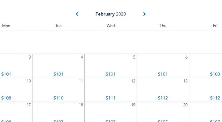
Task: Go to previous month using left chevron
Action: [x=77, y=14]
